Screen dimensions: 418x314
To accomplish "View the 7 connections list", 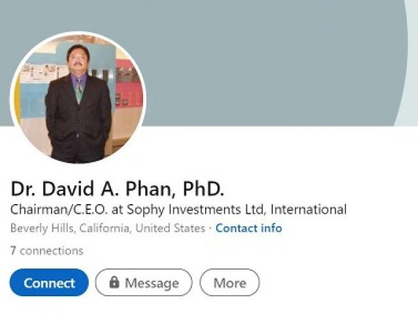I will pyautogui.click(x=46, y=251).
